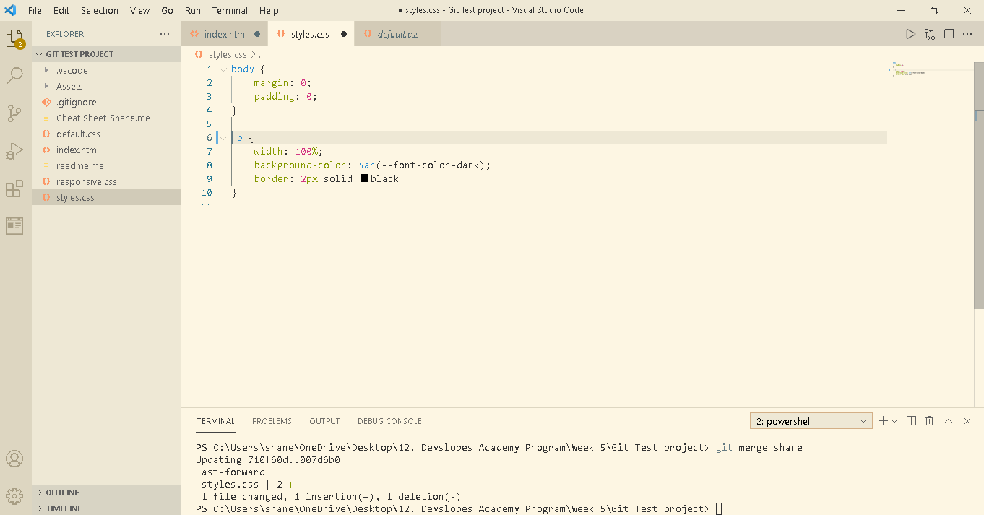Click the black color swatch on line 9
This screenshot has height=515, width=984.
pos(363,178)
